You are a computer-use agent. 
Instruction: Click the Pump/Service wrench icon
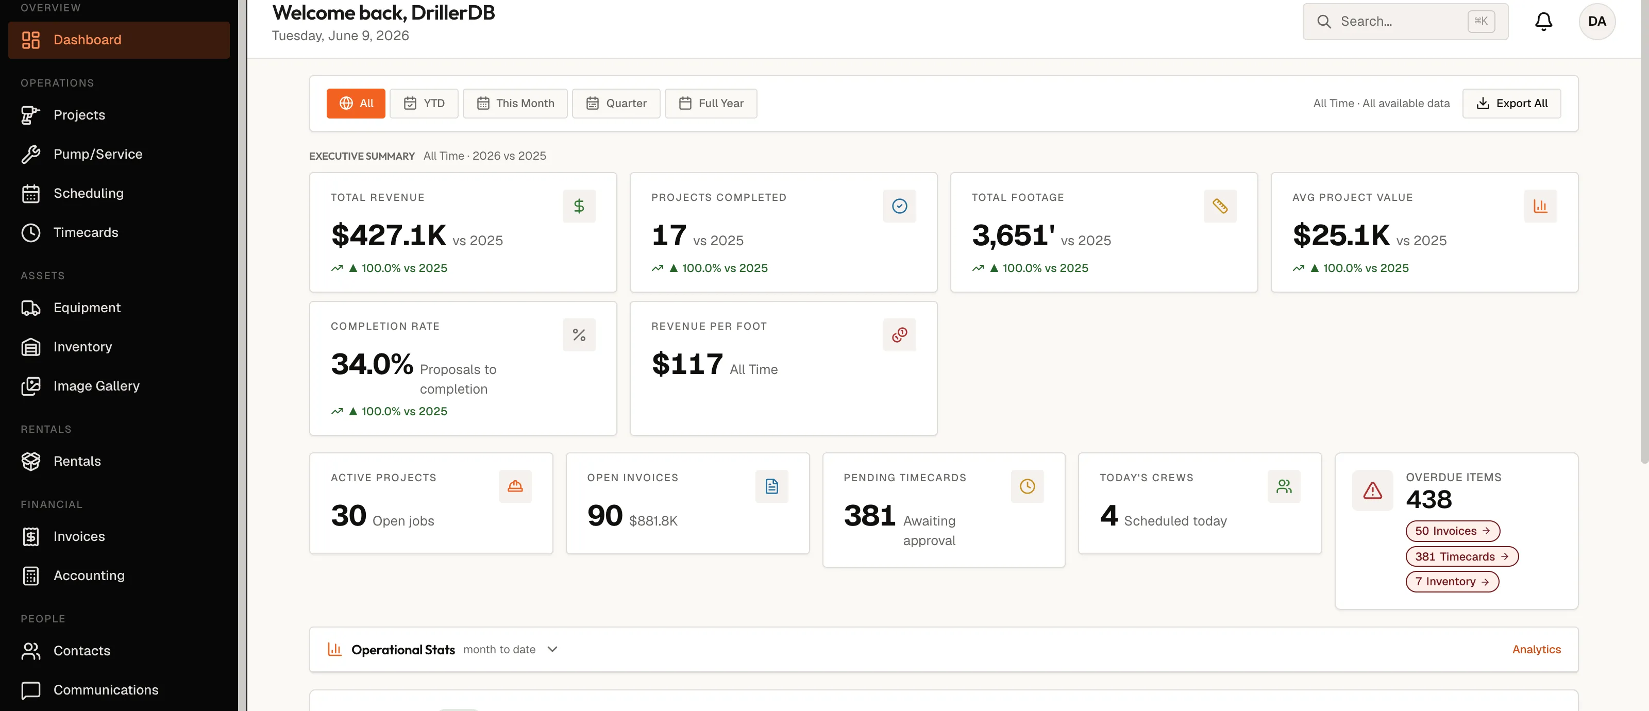coord(31,154)
